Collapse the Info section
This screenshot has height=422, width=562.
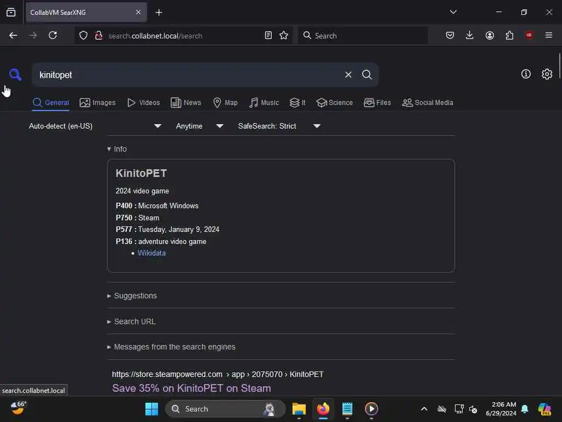117,149
